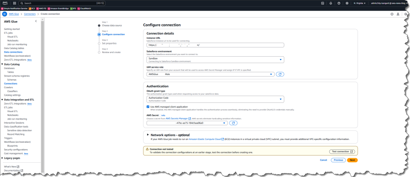The image size is (410, 177).
Task: Collapse the AWS Glue sidebar arrow
Action: [x=36, y=22]
